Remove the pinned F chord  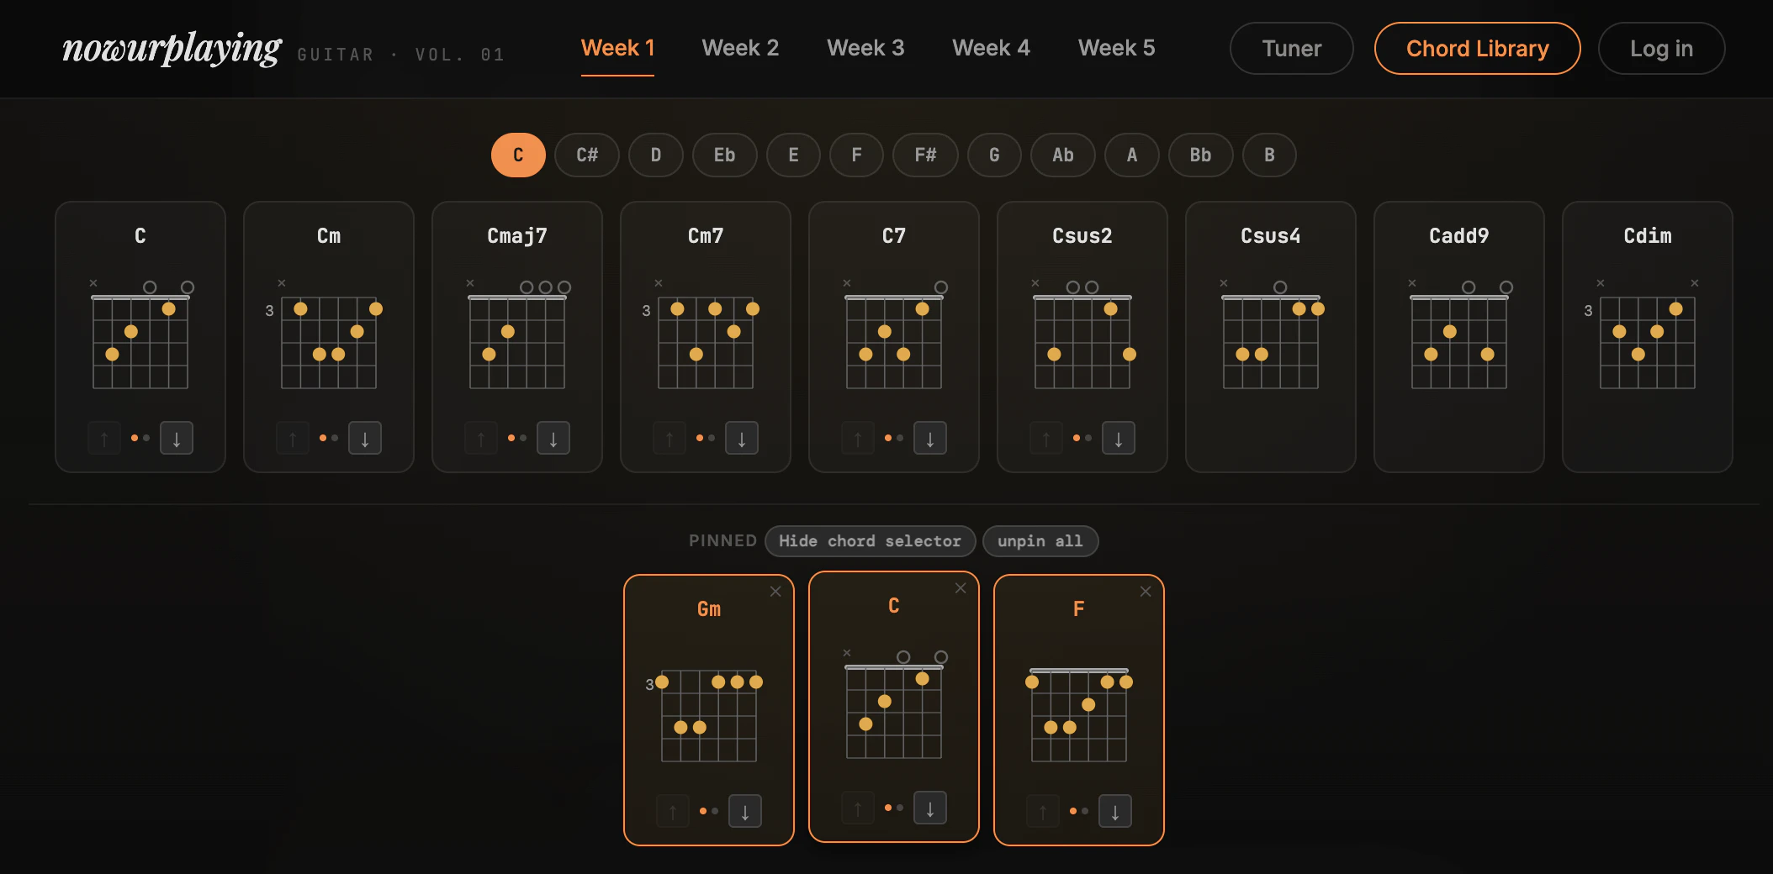click(x=1145, y=591)
